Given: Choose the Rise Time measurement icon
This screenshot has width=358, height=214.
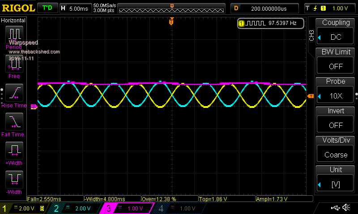Looking at the screenshot, I should (x=14, y=92).
